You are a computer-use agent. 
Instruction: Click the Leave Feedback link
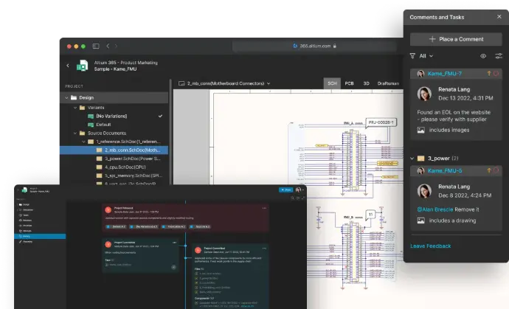click(431, 246)
